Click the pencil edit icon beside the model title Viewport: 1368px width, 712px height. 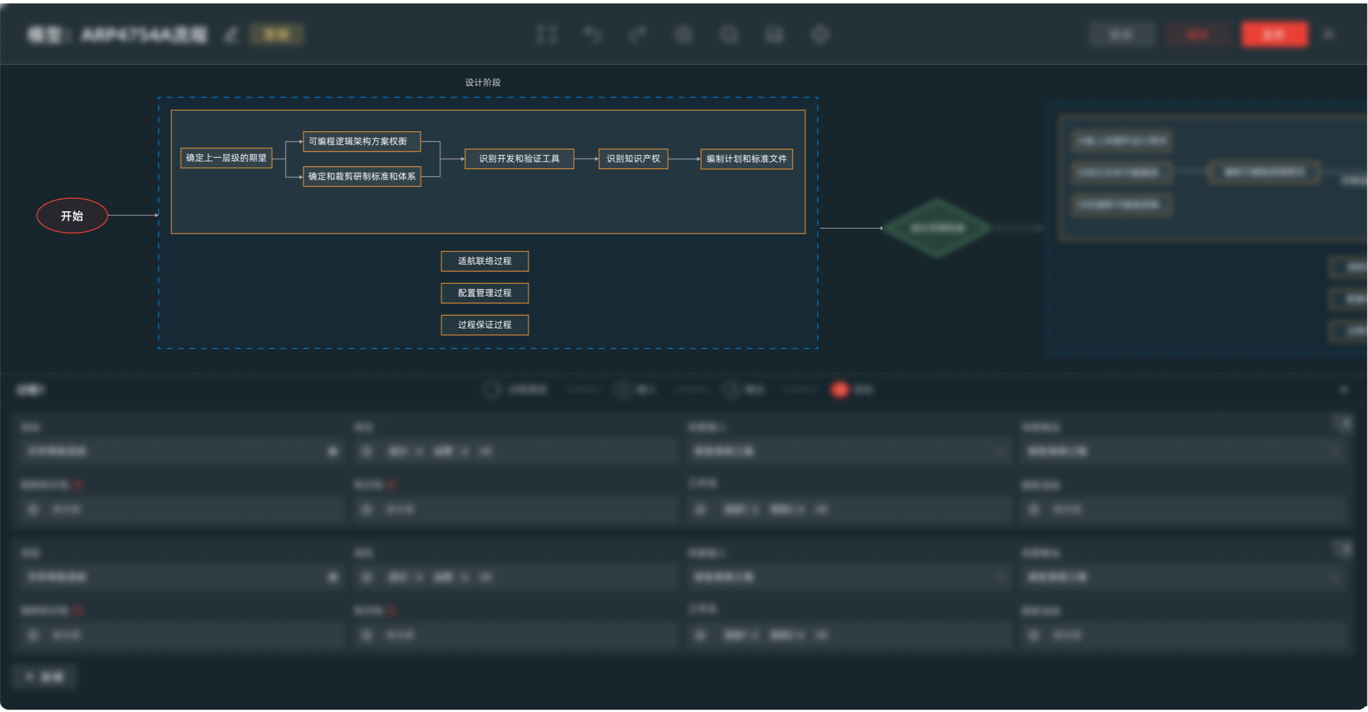point(230,35)
